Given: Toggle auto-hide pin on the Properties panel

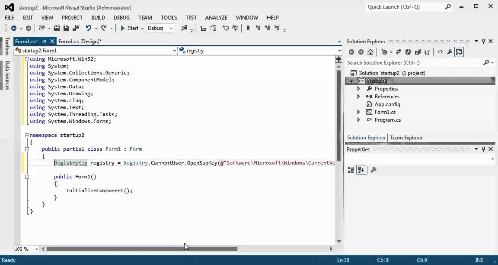Looking at the screenshot, I should pos(483,149).
